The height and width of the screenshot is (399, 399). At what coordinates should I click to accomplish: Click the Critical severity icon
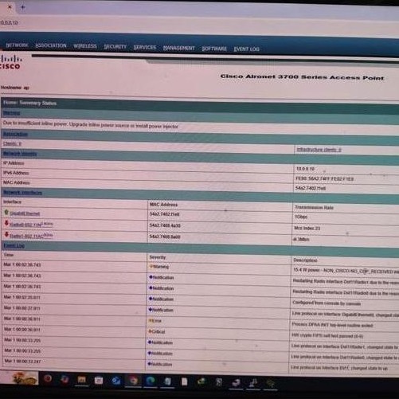[x=151, y=331]
